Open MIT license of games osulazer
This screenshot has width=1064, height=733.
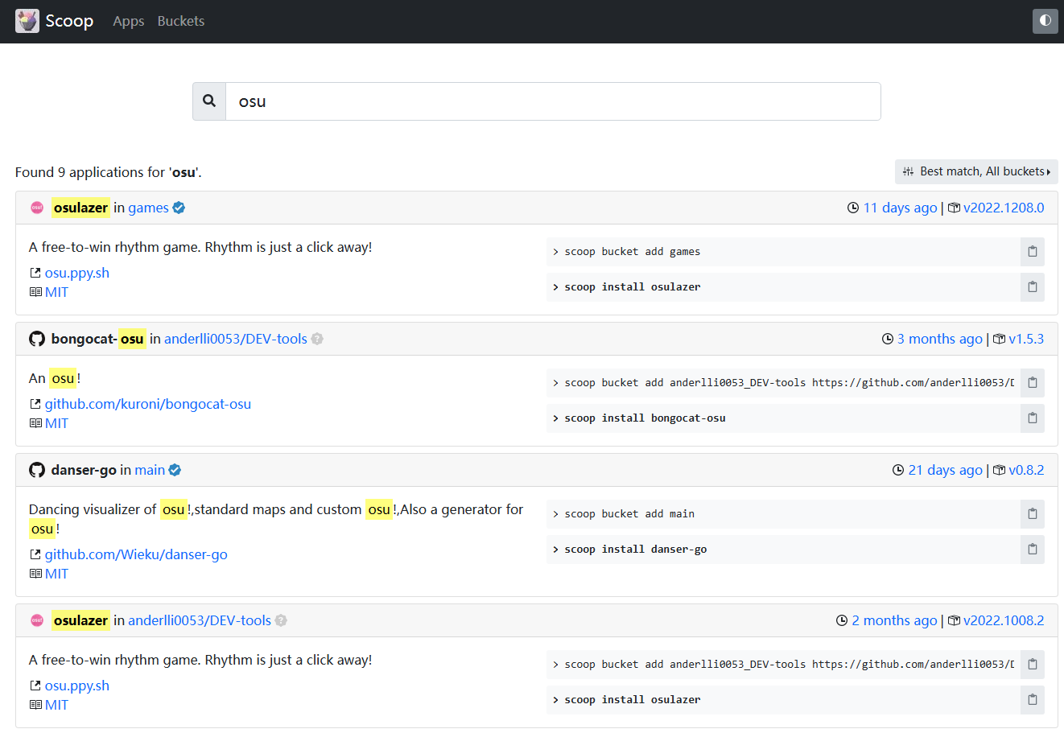pyautogui.click(x=56, y=292)
